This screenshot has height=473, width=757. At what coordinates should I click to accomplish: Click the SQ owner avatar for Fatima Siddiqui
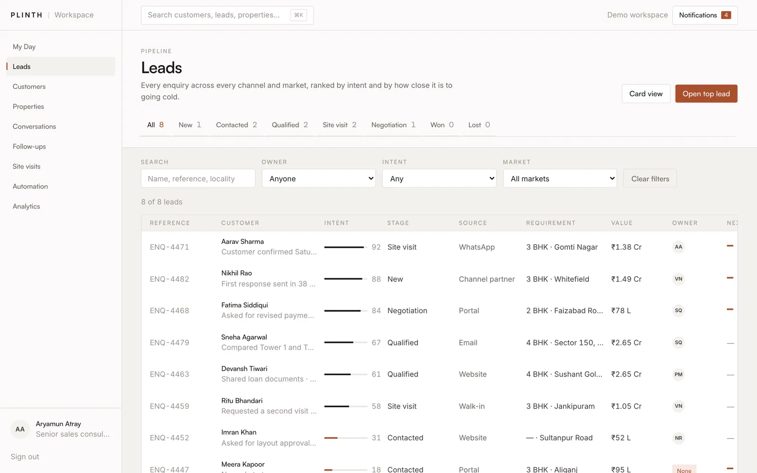[x=678, y=310]
